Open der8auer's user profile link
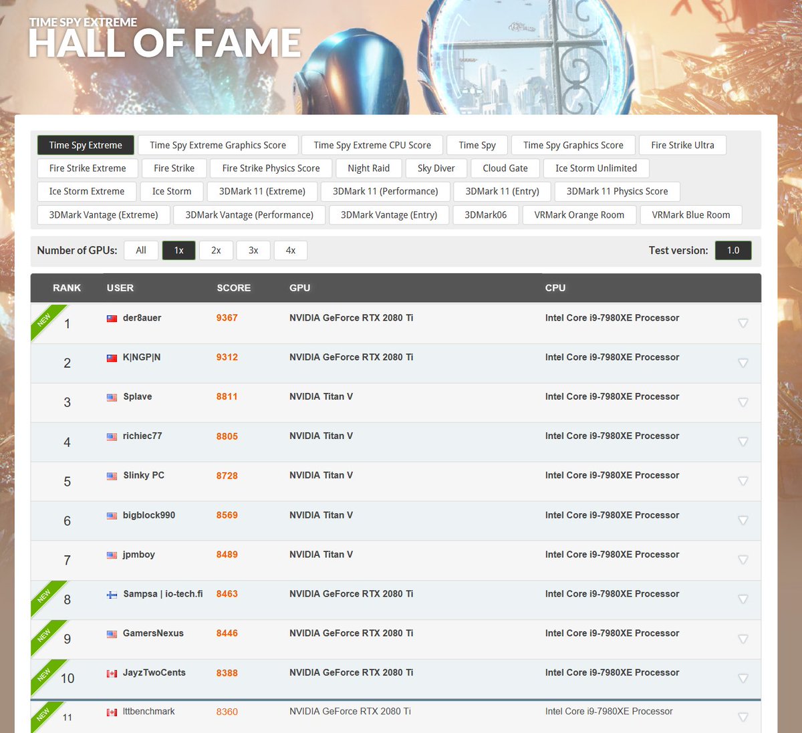 pyautogui.click(x=142, y=318)
